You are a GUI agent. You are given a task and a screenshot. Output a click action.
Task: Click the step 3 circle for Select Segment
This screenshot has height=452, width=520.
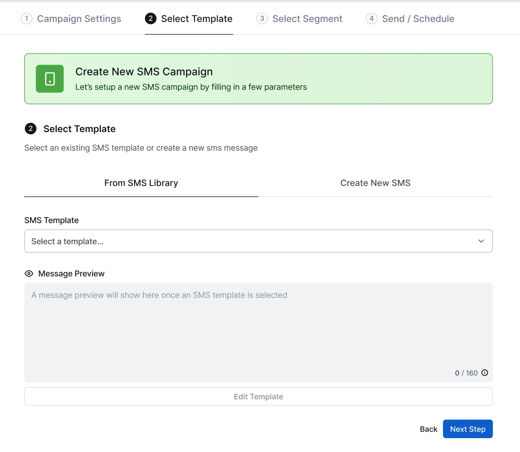pyautogui.click(x=262, y=18)
